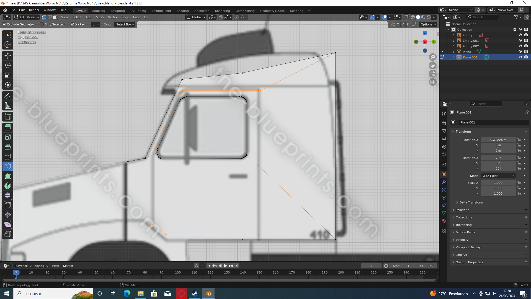Open the Edit Mode dropdown
This screenshot has width=531, height=299.
click(x=27, y=17)
